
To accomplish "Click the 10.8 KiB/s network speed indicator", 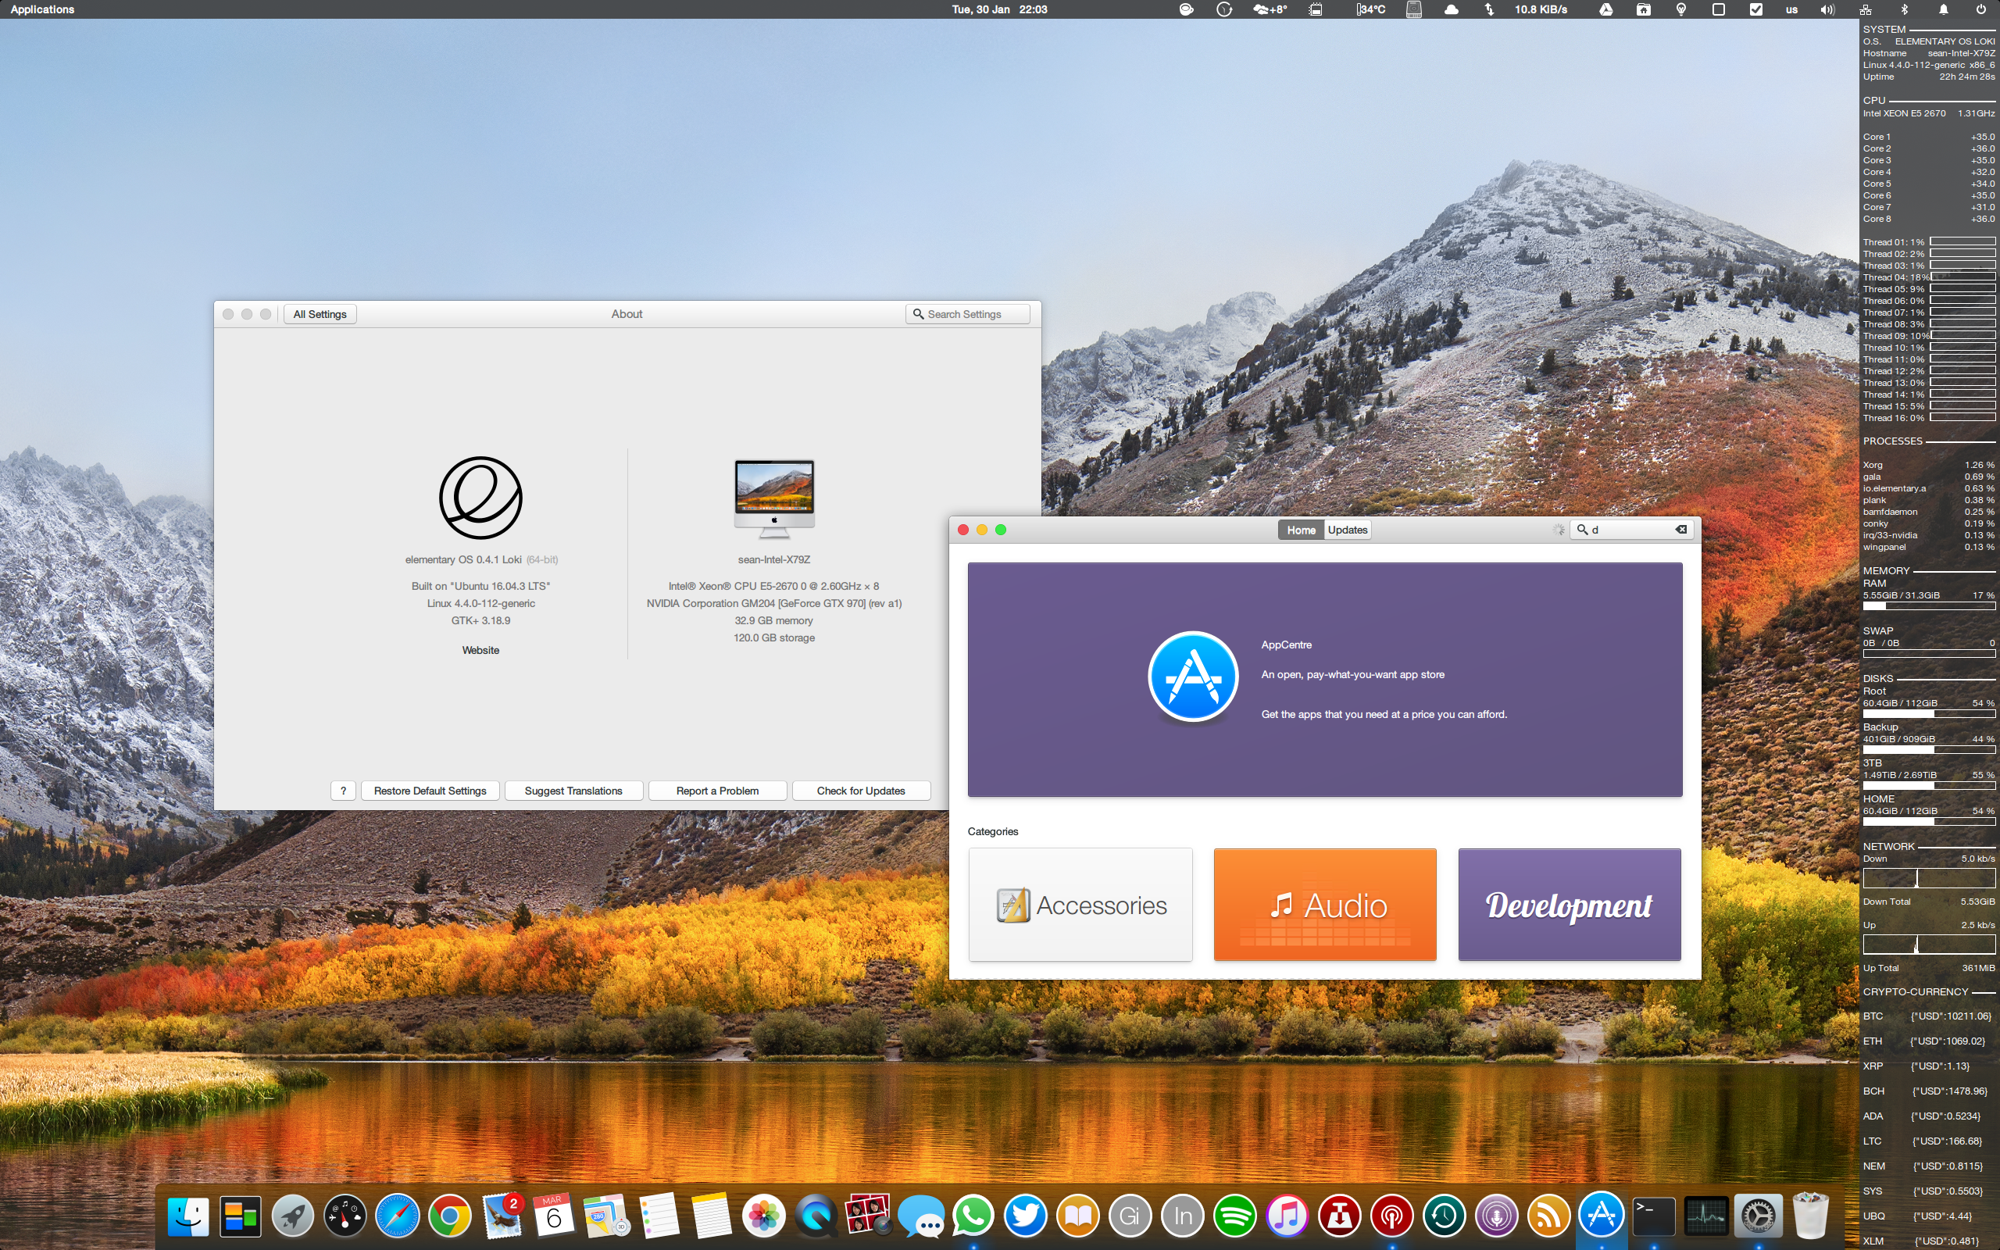I will (x=1541, y=9).
